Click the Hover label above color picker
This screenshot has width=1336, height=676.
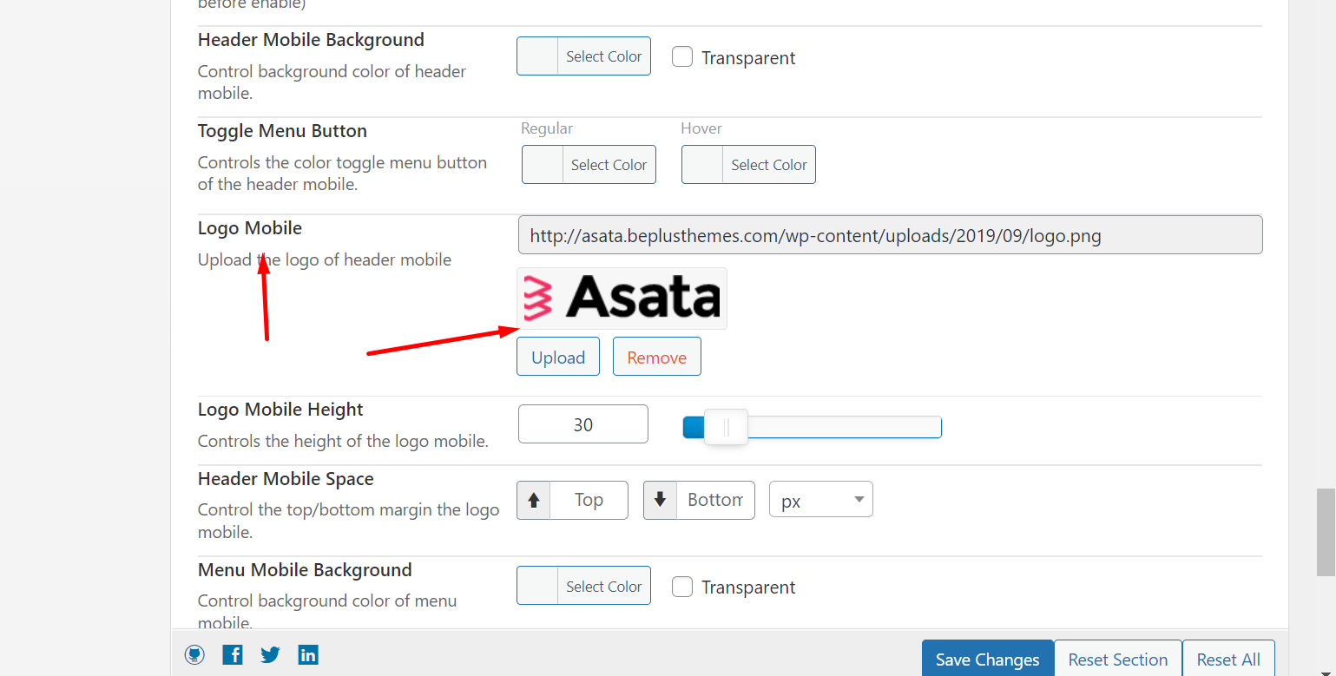coord(701,128)
